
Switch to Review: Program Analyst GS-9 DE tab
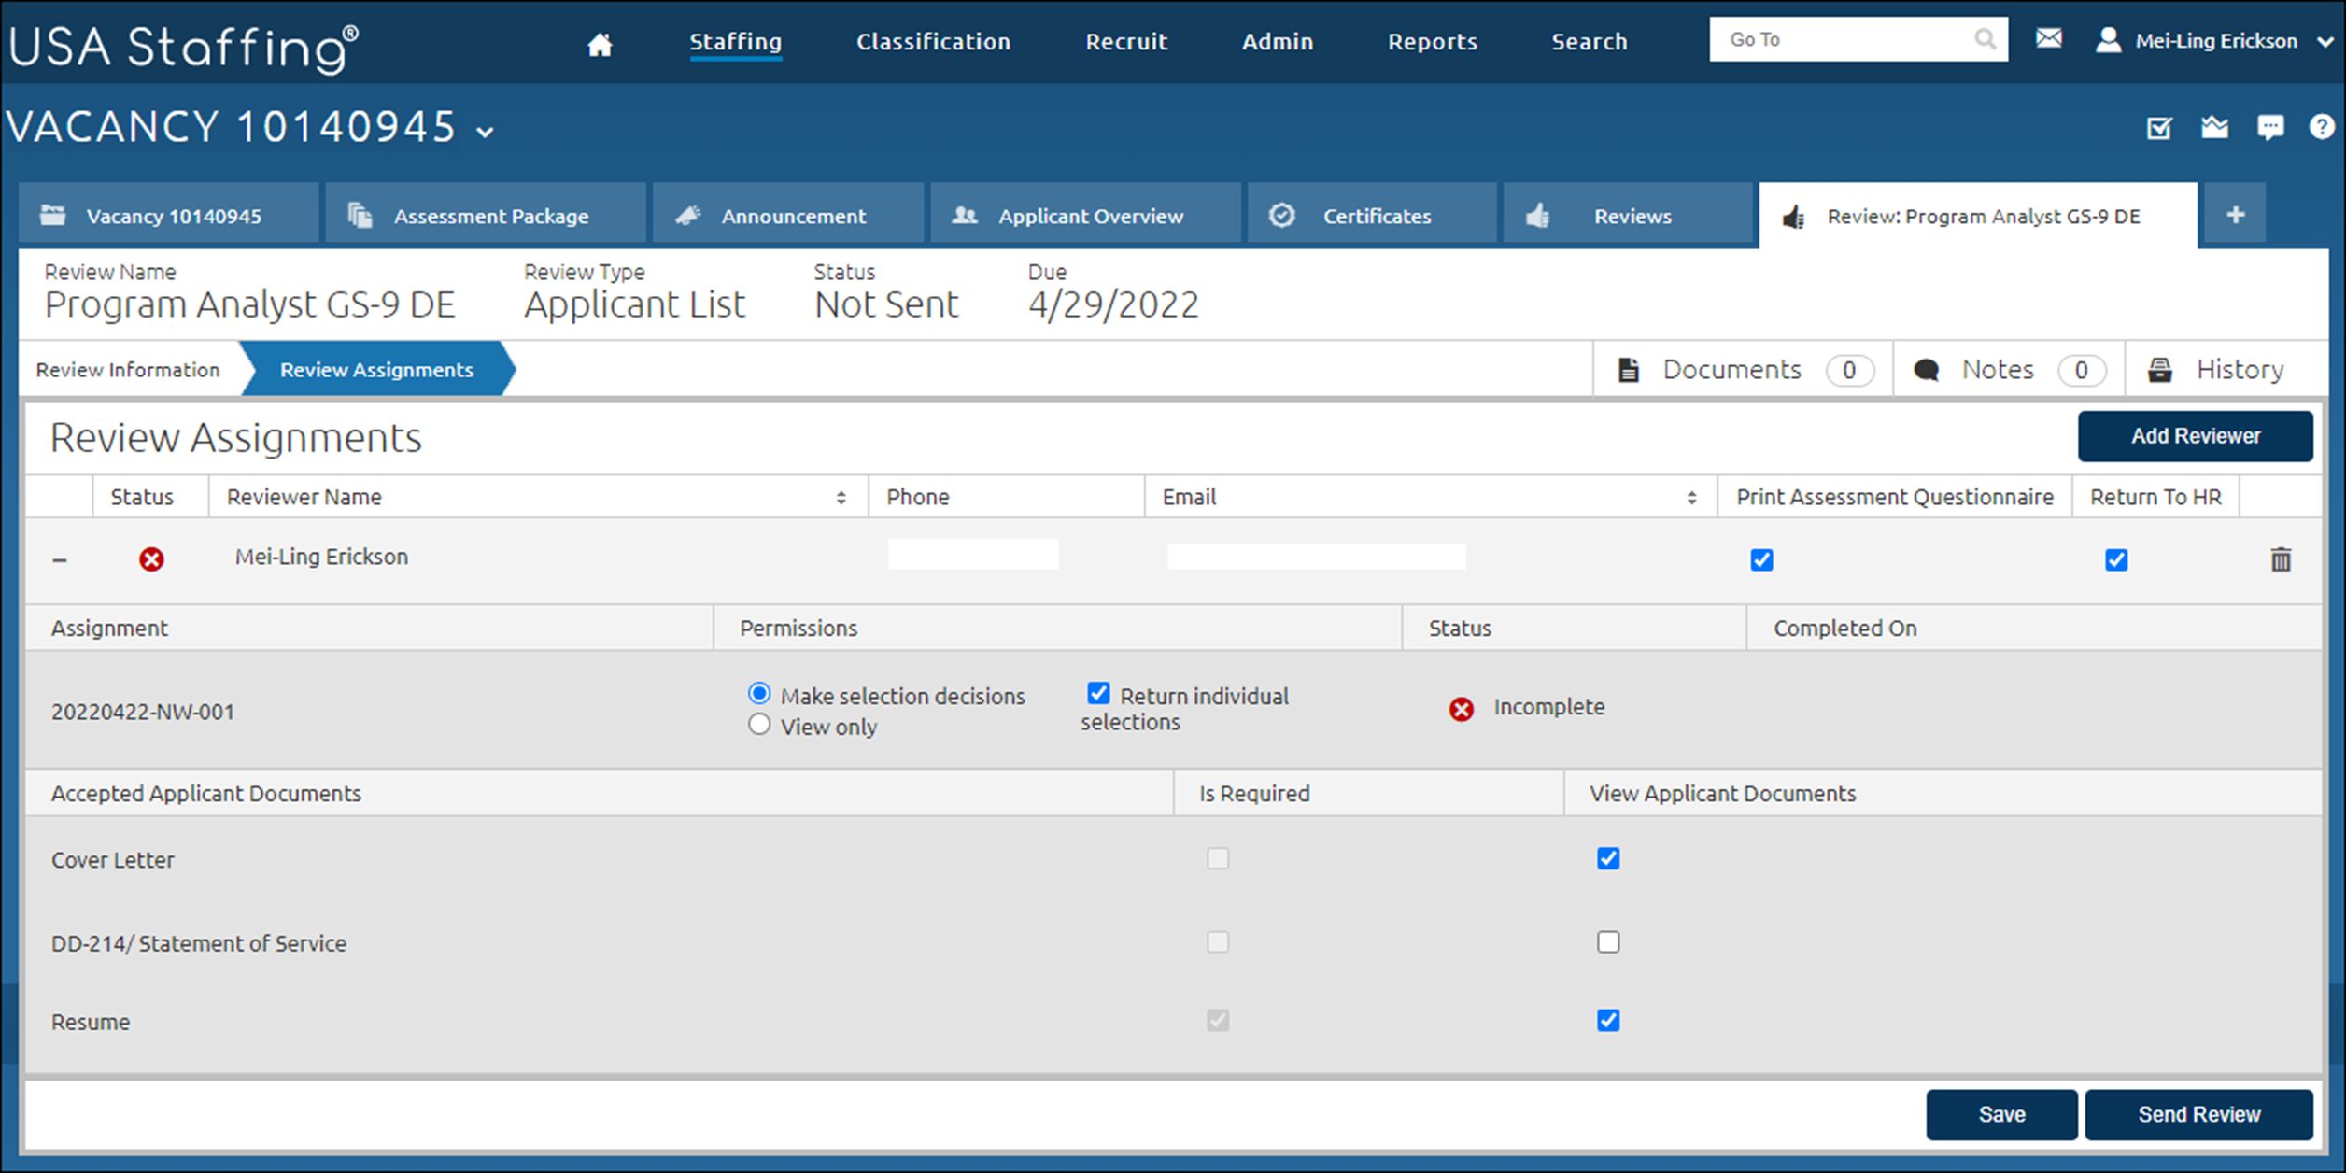[1978, 216]
